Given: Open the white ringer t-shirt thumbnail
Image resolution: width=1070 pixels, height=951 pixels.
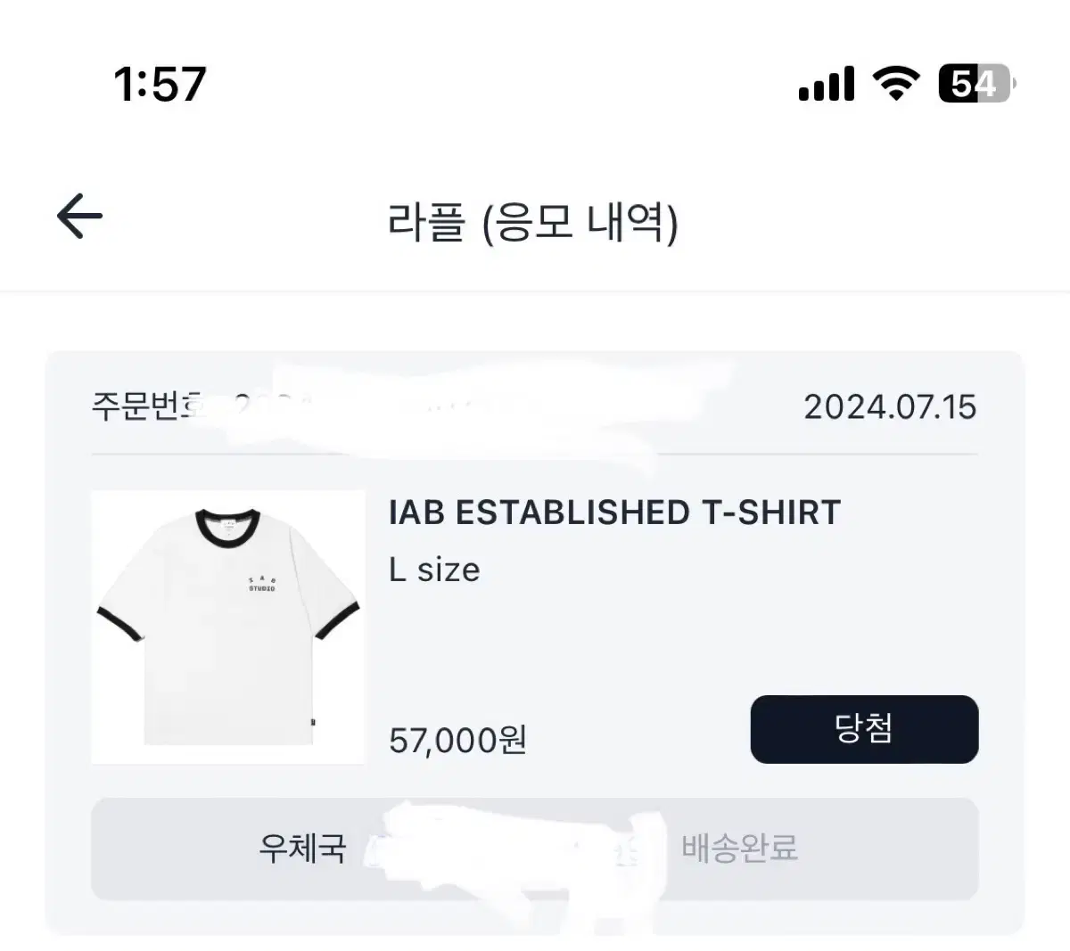Looking at the screenshot, I should click(228, 627).
